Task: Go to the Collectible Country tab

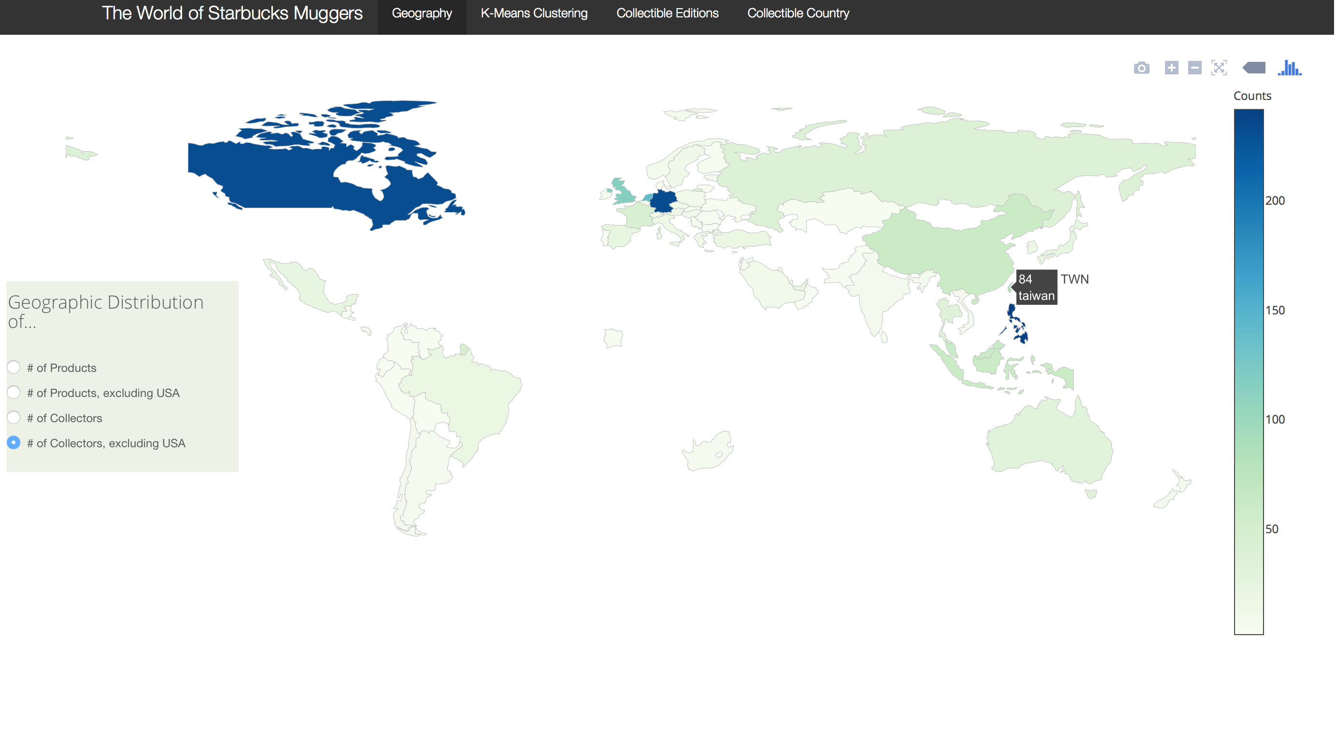Action: click(x=797, y=14)
